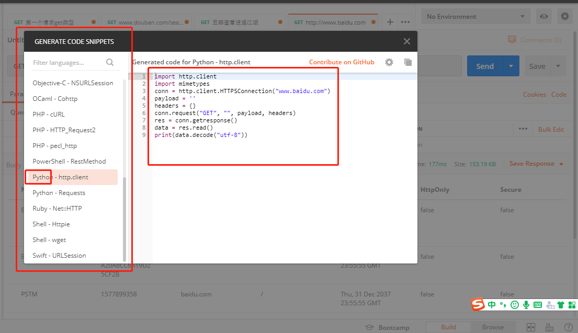Click the Sogou input method S logo
Image resolution: width=578 pixels, height=333 pixels.
click(478, 304)
